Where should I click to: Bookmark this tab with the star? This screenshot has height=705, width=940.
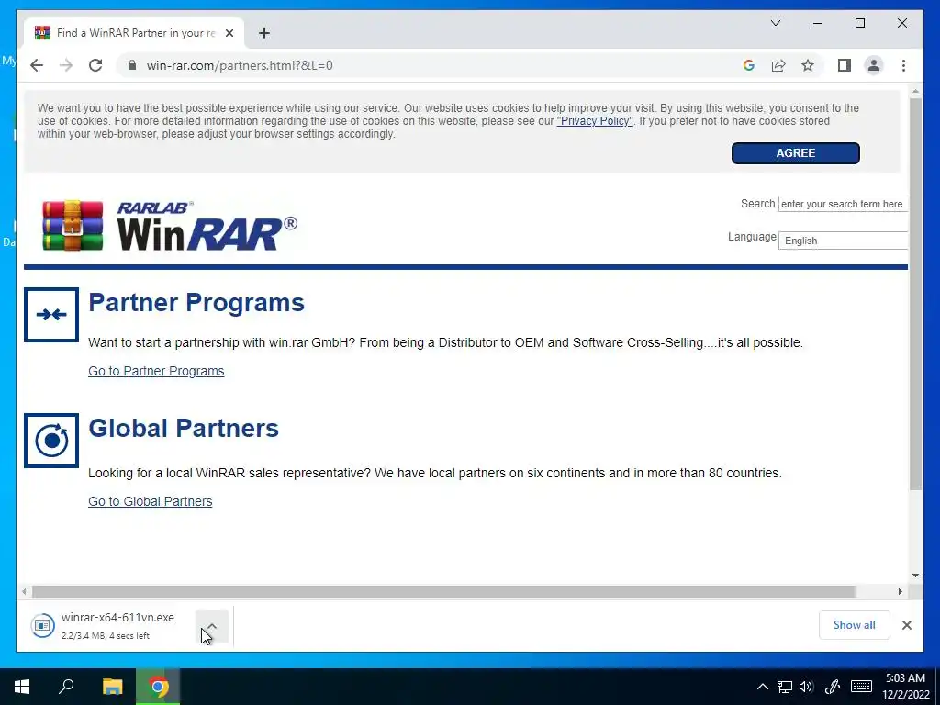tap(808, 65)
